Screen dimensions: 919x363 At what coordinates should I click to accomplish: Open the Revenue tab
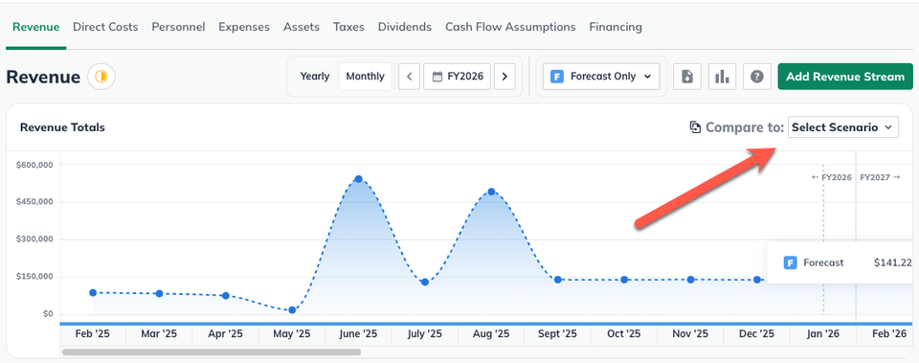[x=35, y=27]
